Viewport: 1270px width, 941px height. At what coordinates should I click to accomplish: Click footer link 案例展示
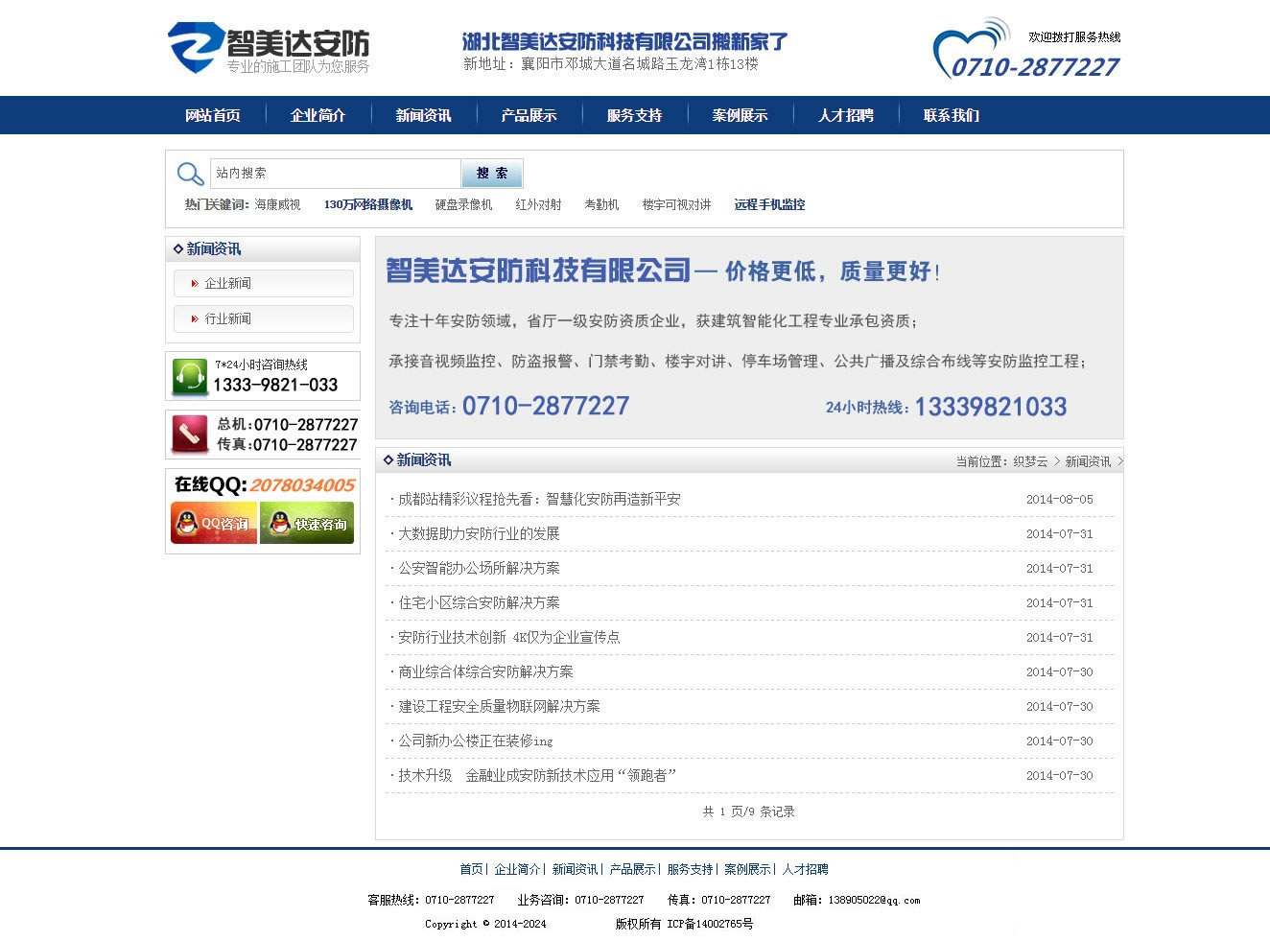coord(747,870)
